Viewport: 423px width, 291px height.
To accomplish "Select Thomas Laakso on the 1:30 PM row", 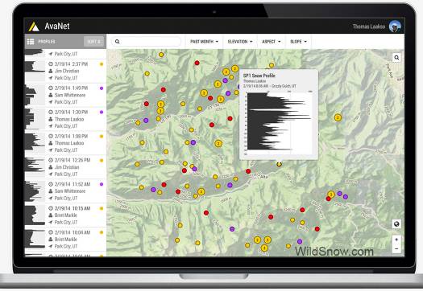I will (x=69, y=119).
